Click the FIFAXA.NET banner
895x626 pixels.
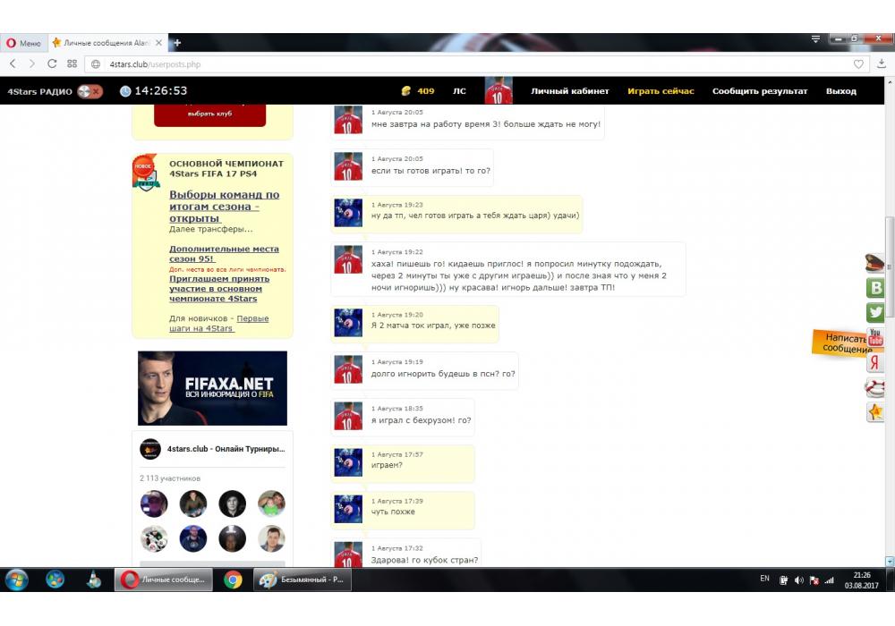212,388
